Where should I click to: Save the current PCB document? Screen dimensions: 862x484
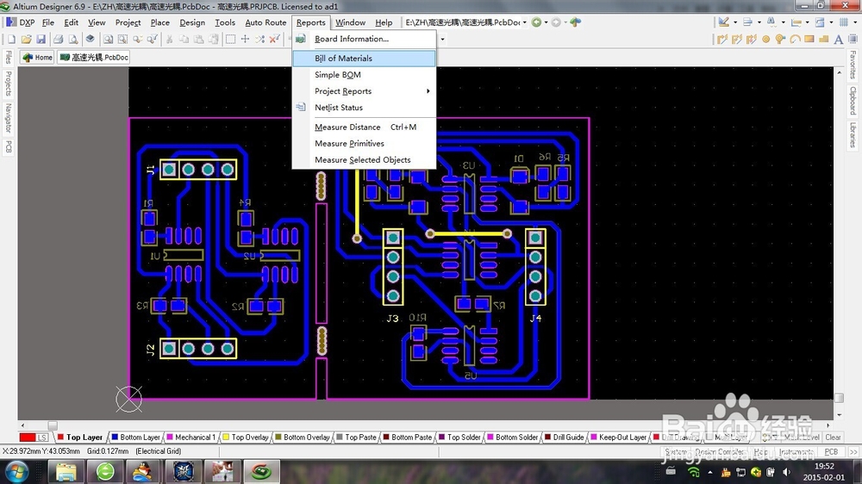[x=41, y=39]
